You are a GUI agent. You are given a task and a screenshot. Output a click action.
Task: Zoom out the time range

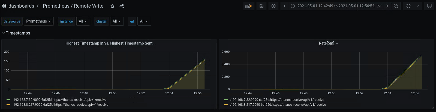(396, 6)
